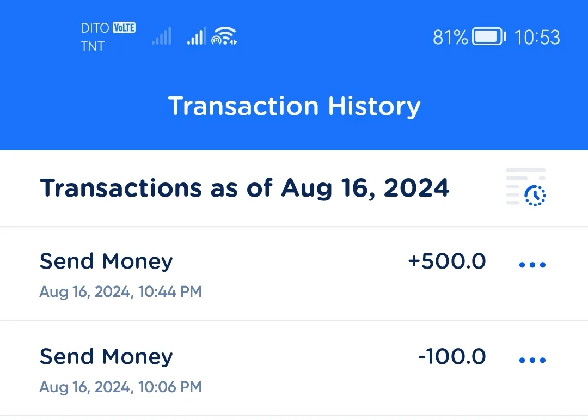Open options for the -100.0 transaction
The image size is (588, 420).
[532, 360]
